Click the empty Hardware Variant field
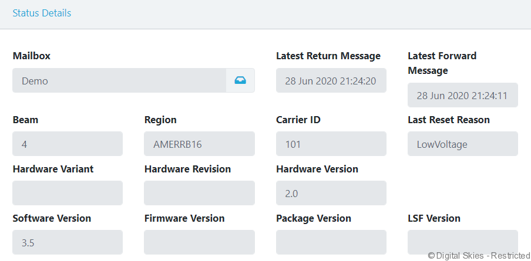 (x=68, y=193)
